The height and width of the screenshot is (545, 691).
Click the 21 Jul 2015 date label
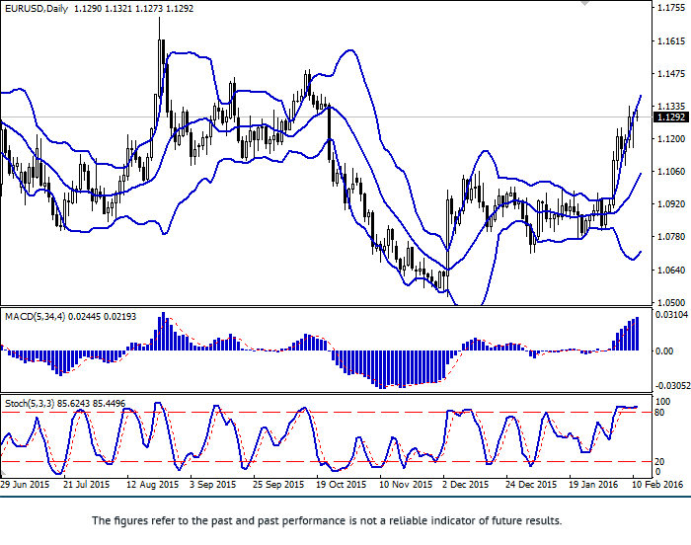[87, 485]
